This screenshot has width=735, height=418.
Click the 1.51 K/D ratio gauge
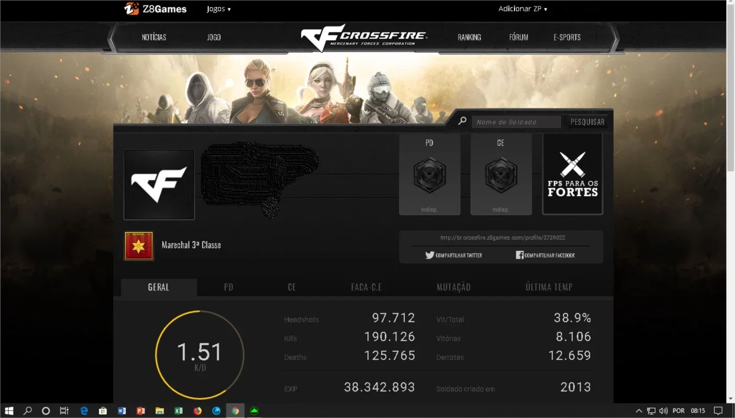click(x=199, y=355)
